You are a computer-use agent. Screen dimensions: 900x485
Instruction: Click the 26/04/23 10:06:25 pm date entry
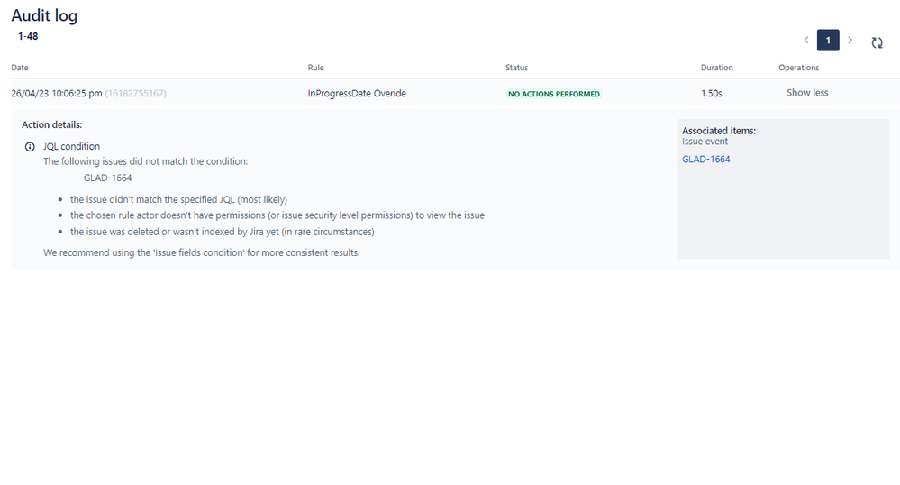click(57, 93)
